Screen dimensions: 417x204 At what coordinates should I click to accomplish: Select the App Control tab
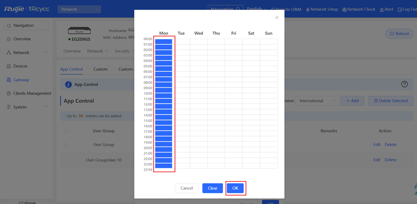point(71,69)
